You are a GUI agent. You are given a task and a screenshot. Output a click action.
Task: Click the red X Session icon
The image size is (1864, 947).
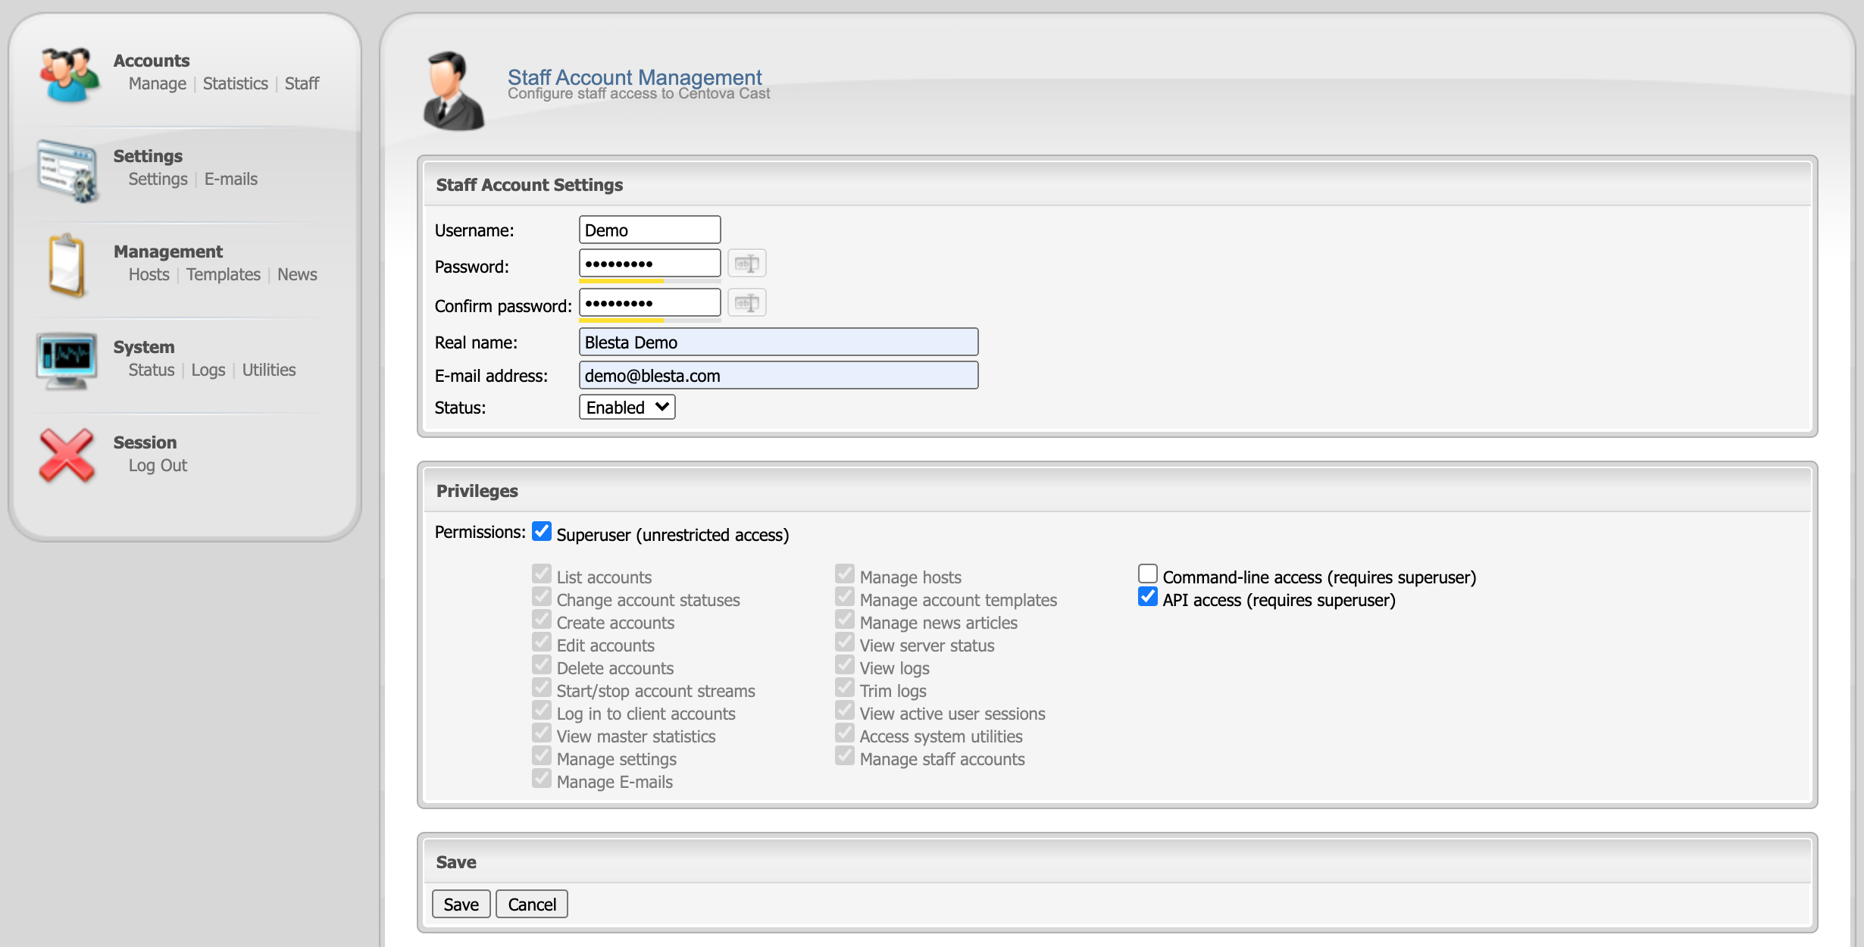67,455
